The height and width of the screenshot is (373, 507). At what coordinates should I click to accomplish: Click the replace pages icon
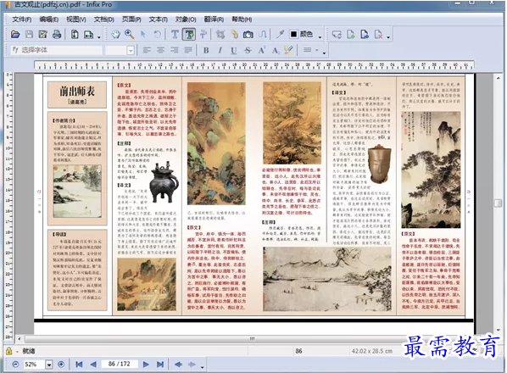tap(337, 34)
